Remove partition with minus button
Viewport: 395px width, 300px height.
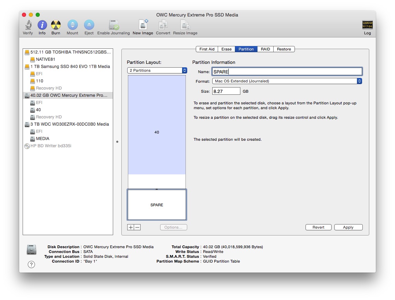coord(137,227)
